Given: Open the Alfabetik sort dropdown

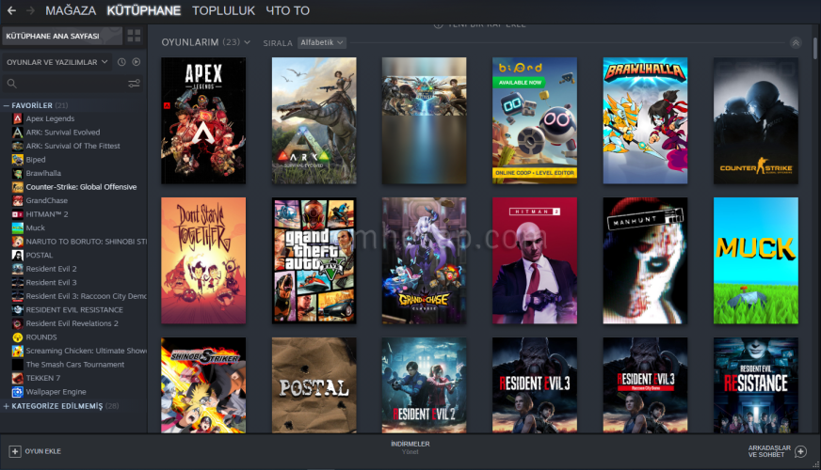Looking at the screenshot, I should (322, 42).
